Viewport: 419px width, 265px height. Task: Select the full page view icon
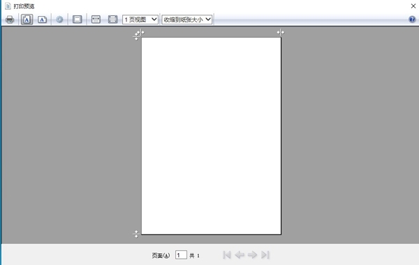(112, 20)
